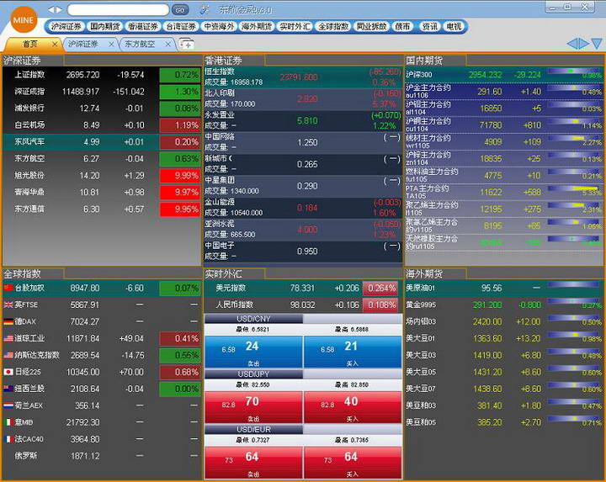Click the range bar for 沪金主力合约
The image size is (606, 482).
tap(575, 89)
